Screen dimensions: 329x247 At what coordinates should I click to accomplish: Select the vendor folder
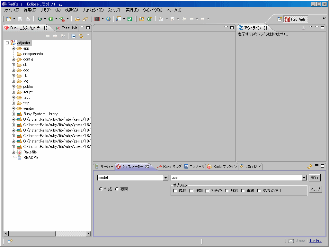tap(29, 108)
